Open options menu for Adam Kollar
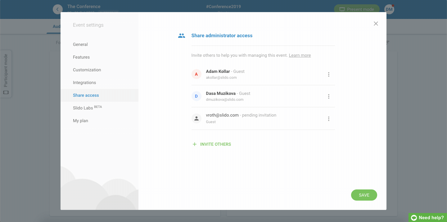Image resolution: width=447 pixels, height=222 pixels. click(329, 74)
